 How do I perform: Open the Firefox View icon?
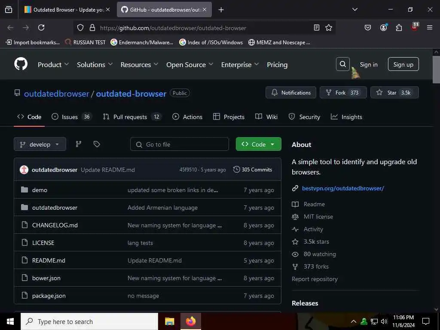click(9, 9)
